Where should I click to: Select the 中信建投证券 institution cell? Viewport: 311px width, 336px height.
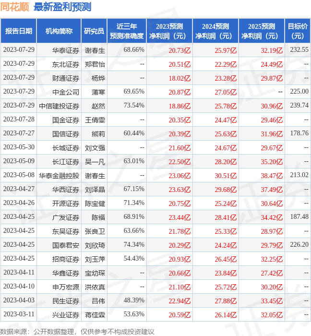coord(59,106)
